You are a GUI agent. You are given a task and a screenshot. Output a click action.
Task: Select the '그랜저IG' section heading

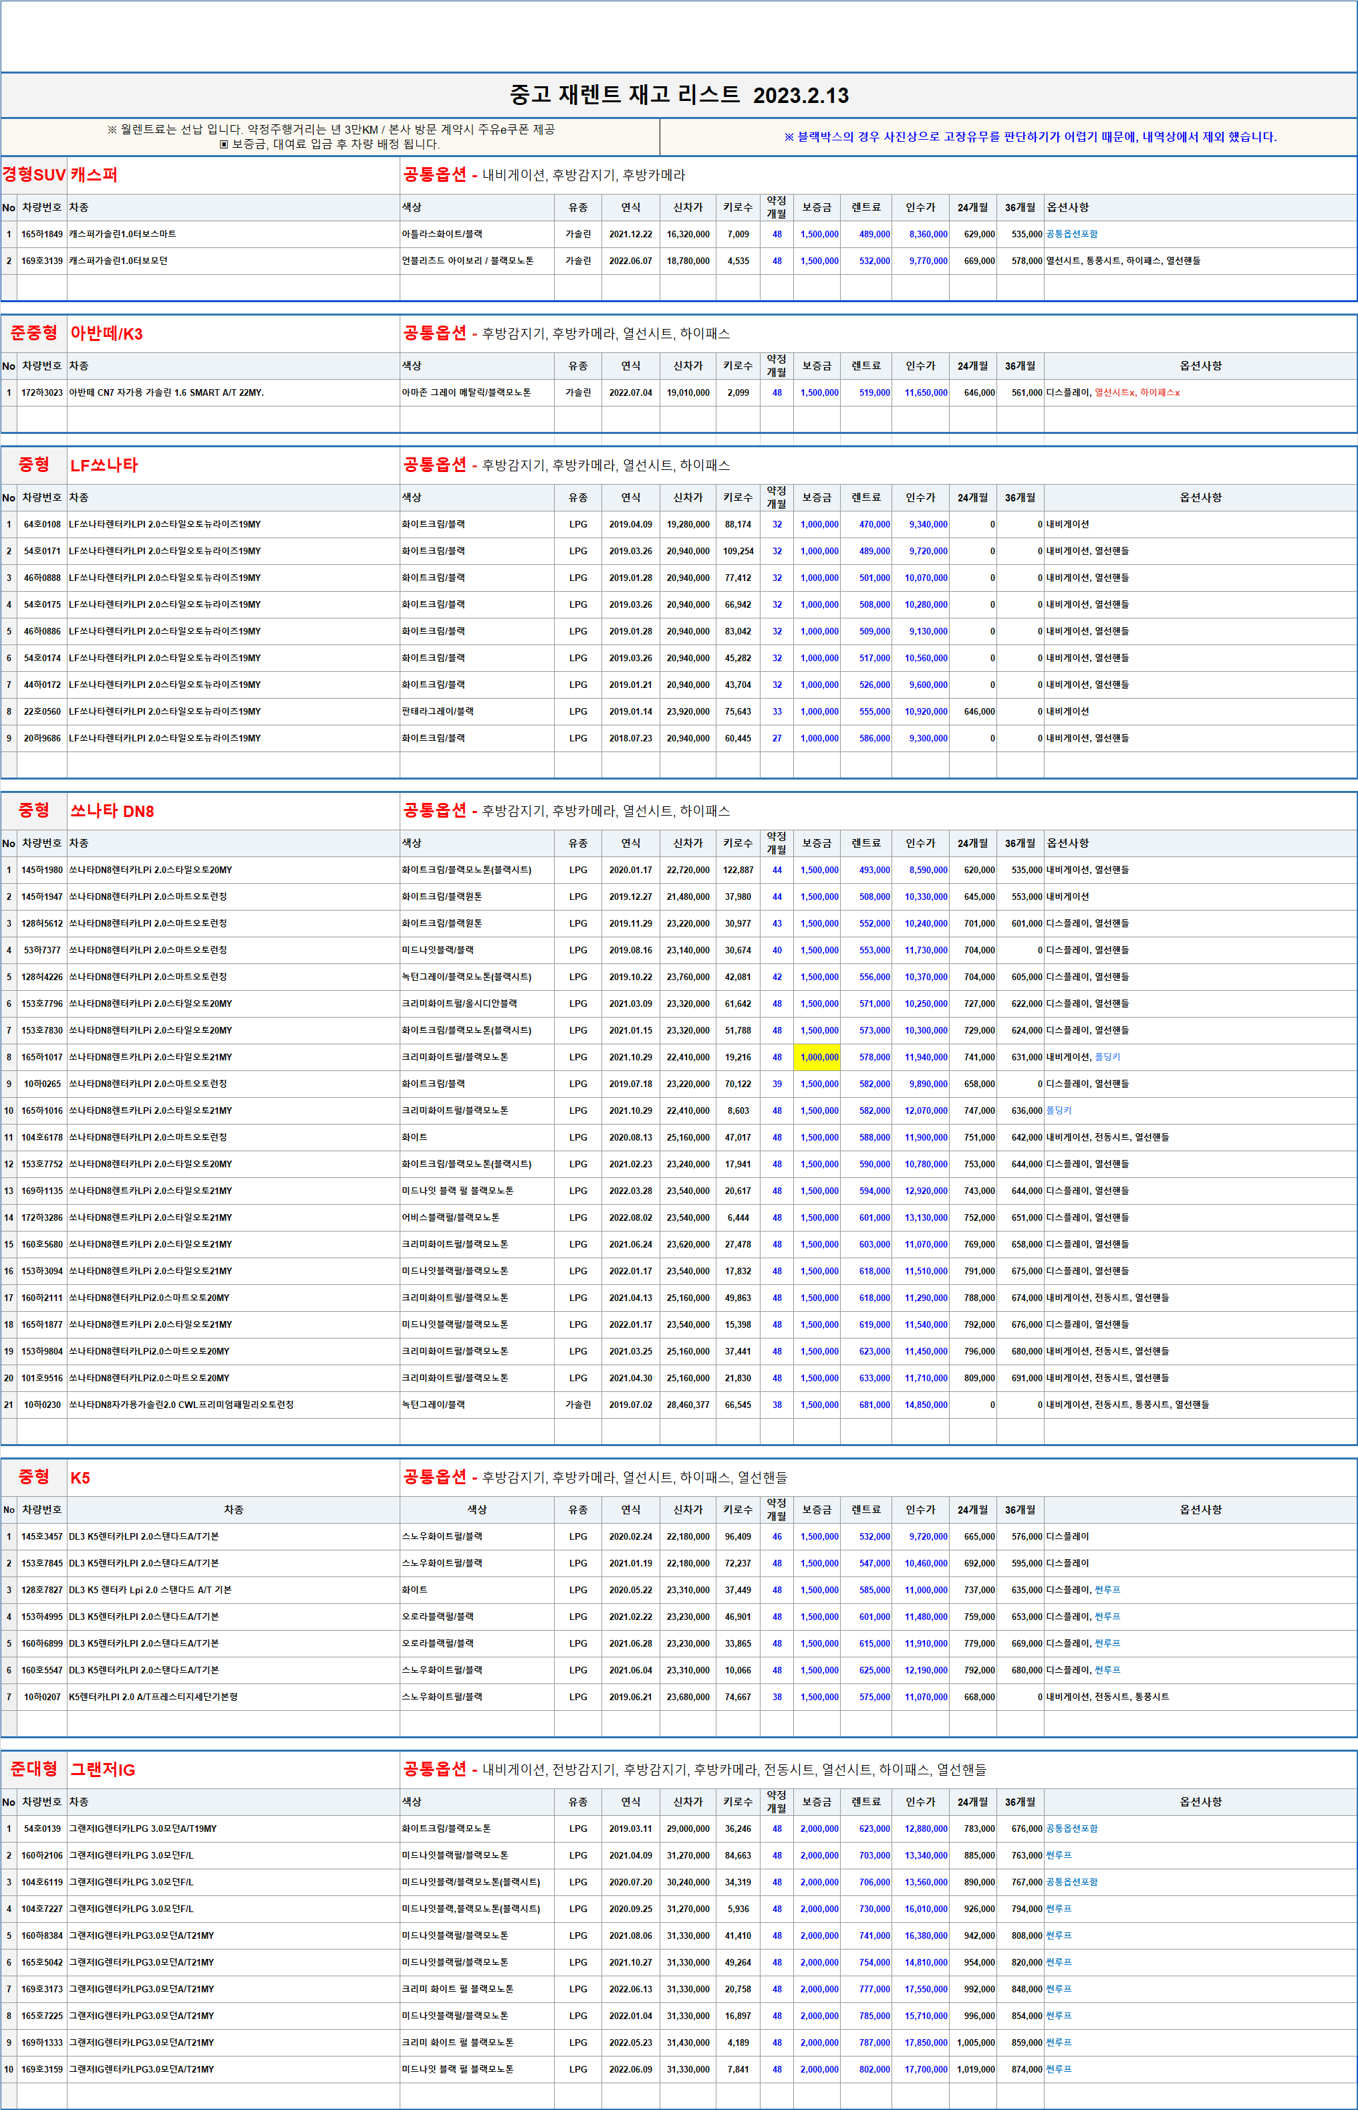click(102, 1770)
